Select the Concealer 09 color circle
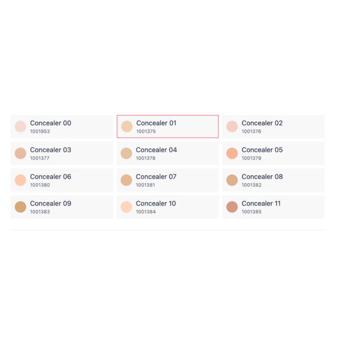 coord(20,207)
